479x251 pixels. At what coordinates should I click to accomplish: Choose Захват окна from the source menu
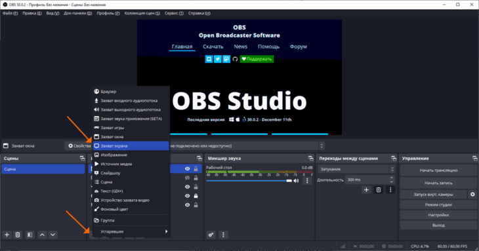[x=131, y=136]
